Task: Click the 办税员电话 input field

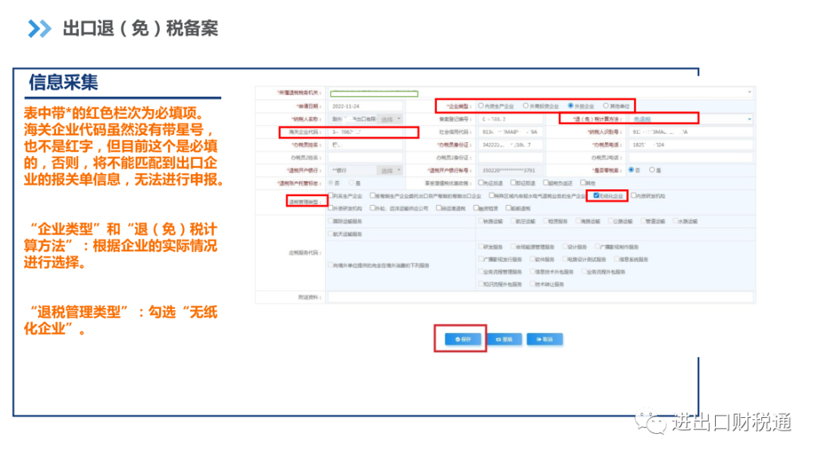Action: point(692,145)
